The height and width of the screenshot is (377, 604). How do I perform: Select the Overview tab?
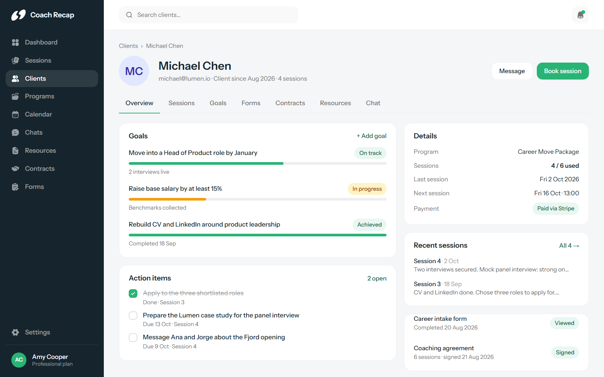point(139,103)
